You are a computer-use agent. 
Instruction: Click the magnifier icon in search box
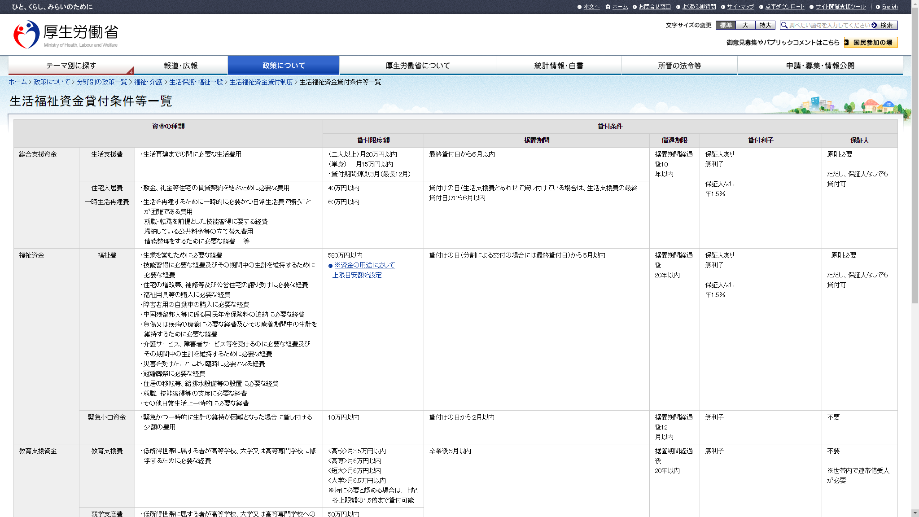[x=784, y=26]
